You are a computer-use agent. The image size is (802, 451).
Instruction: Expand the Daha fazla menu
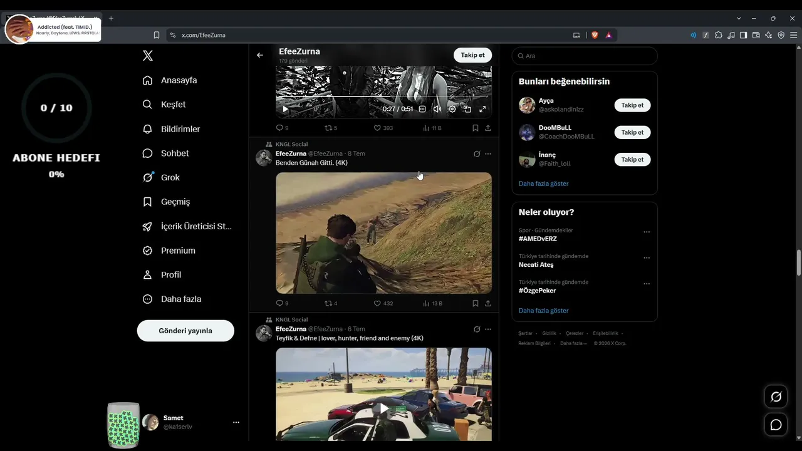[172, 299]
